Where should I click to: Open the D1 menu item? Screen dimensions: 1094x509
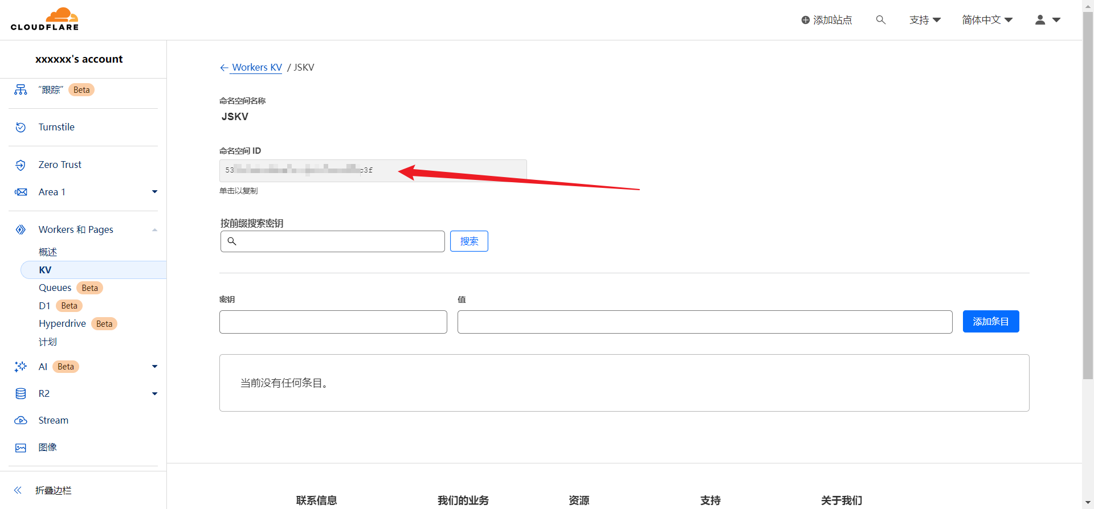[x=44, y=306]
